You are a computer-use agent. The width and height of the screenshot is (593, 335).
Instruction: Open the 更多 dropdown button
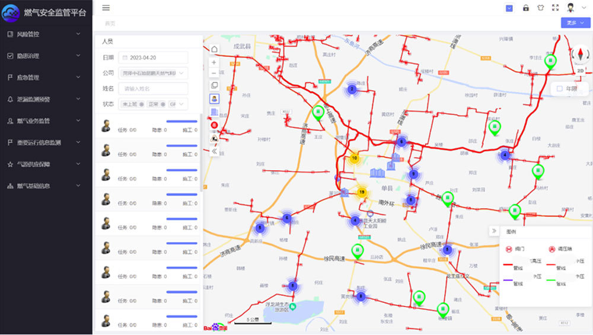tap(575, 23)
